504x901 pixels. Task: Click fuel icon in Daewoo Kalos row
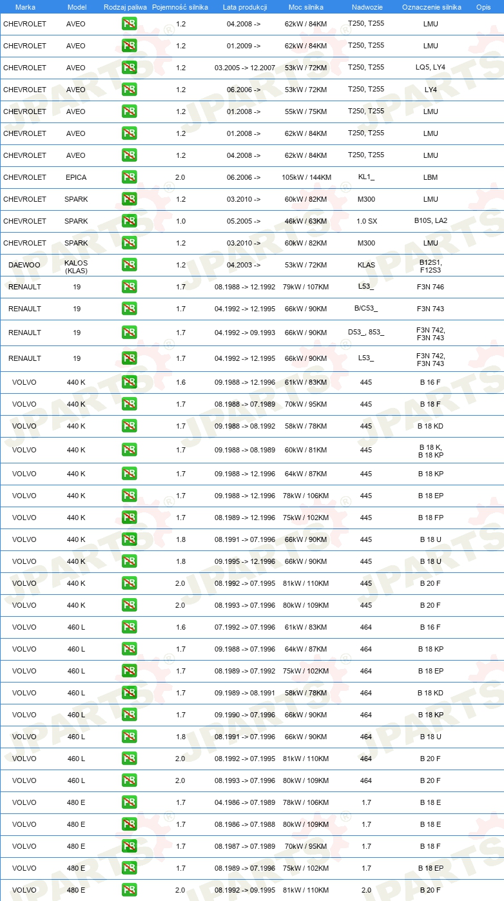point(129,265)
